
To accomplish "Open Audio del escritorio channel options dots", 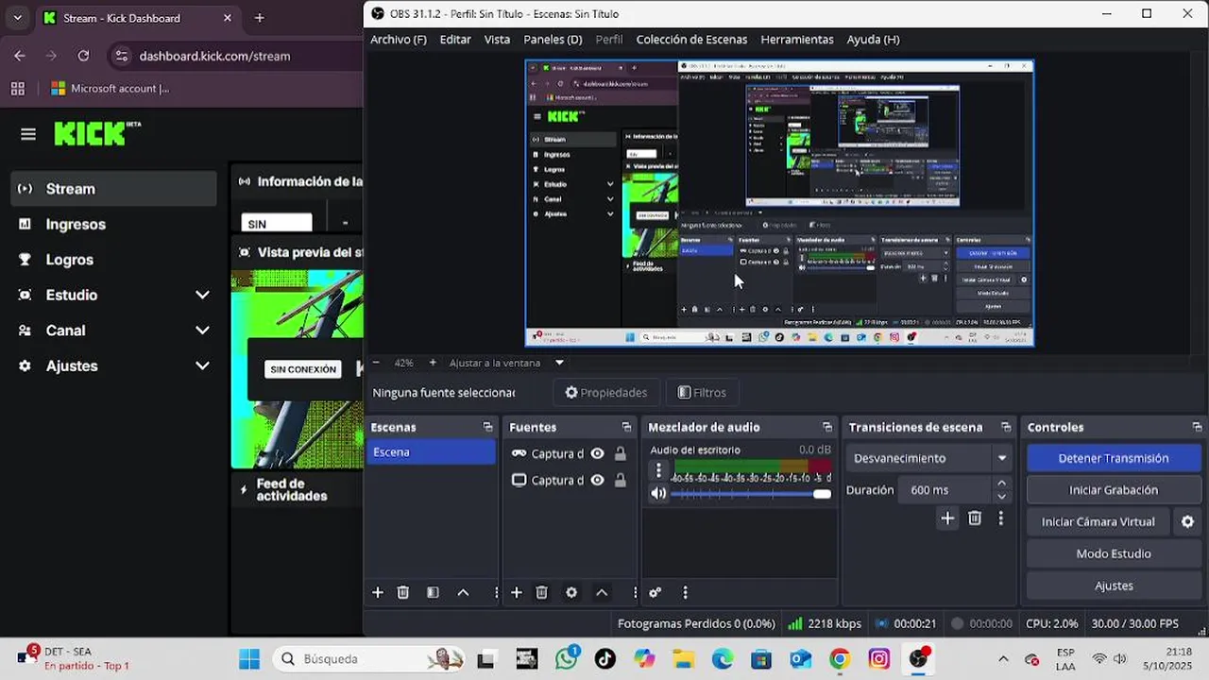I will [x=658, y=469].
